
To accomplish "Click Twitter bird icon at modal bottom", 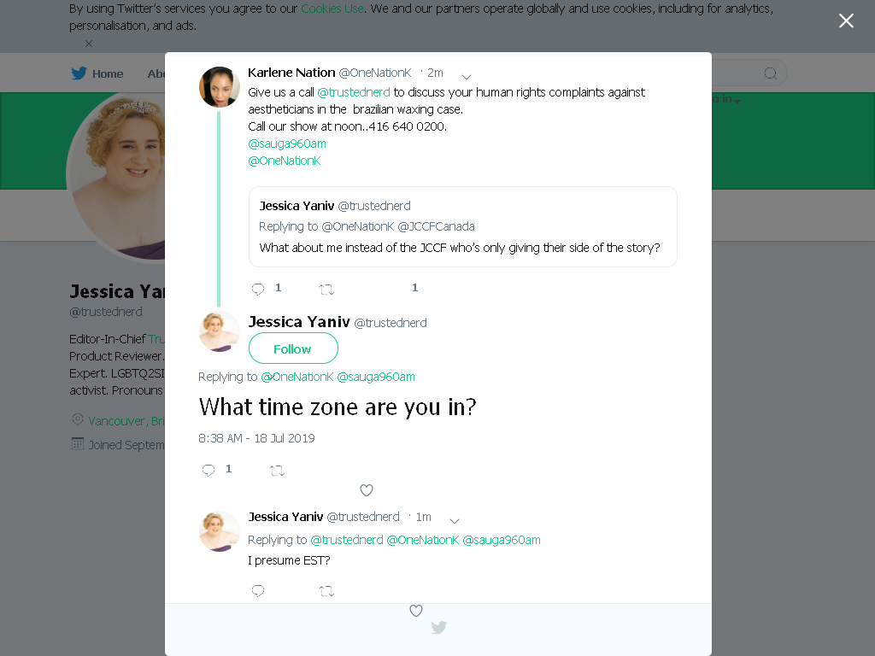I will (438, 628).
